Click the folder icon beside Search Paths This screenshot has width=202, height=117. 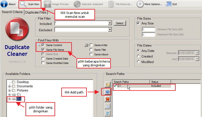point(108,84)
